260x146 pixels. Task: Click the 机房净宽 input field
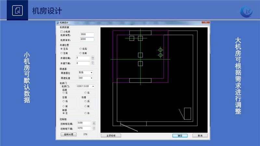coord(87,34)
